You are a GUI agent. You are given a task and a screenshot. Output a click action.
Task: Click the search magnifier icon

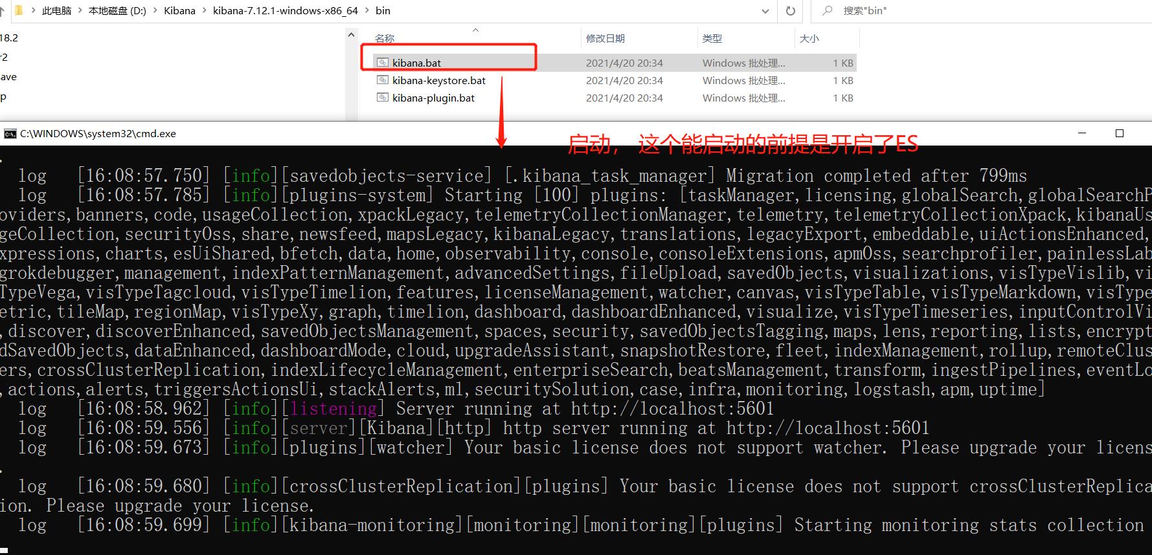coord(827,10)
